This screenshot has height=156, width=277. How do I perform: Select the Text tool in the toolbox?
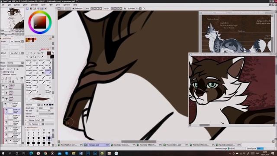tap(42, 53)
